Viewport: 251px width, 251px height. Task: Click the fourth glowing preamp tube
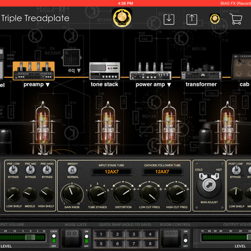pyautogui.click(x=227, y=128)
